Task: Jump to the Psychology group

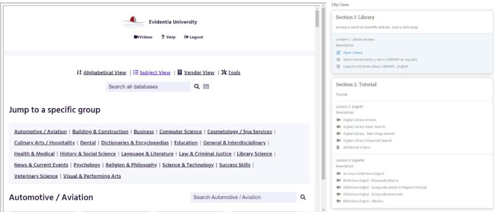Action: [x=87, y=165]
